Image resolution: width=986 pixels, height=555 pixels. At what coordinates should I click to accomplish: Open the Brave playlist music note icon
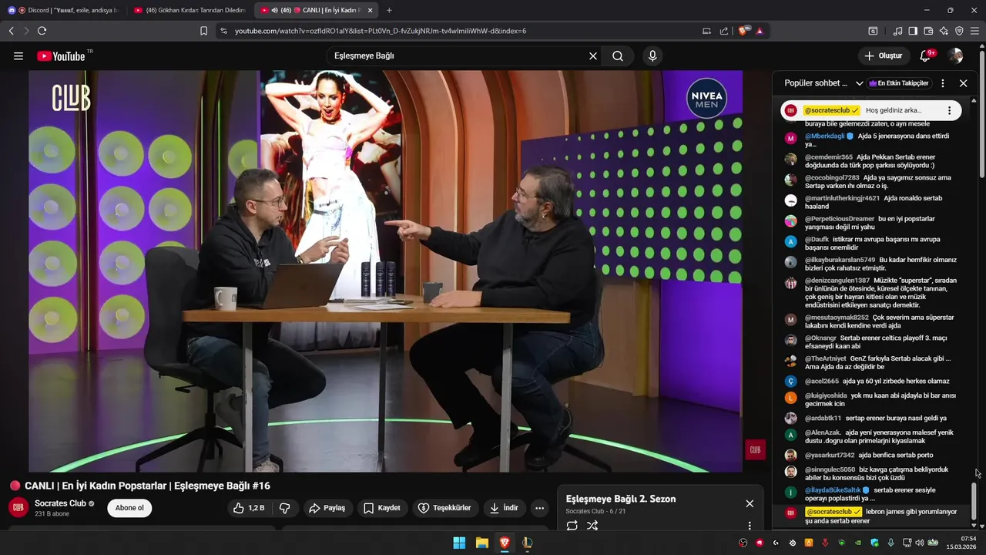(x=897, y=31)
